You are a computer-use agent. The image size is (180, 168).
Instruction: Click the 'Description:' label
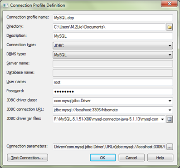[x=16, y=36]
